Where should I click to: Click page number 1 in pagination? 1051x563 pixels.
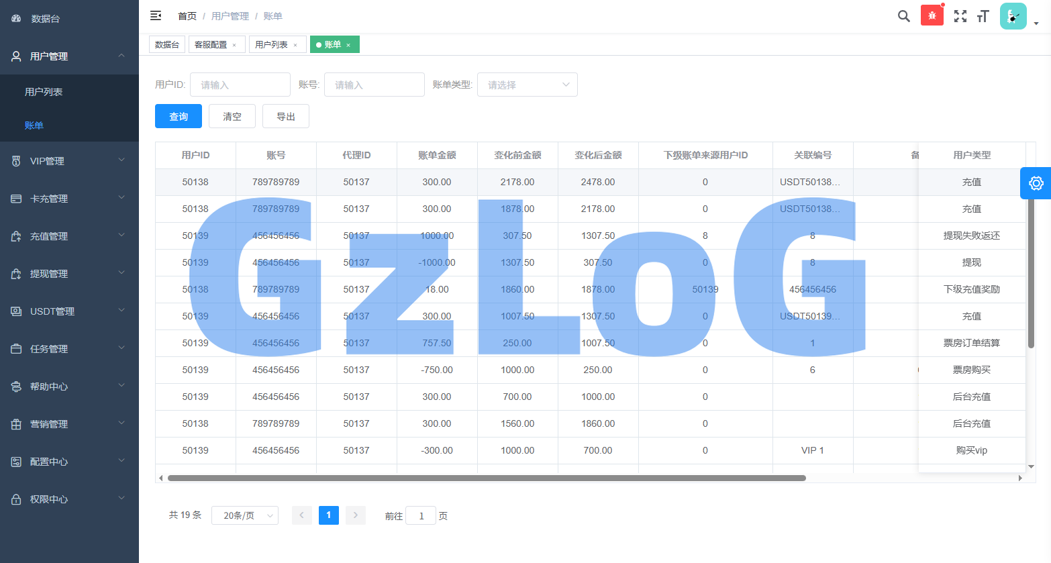pos(328,515)
